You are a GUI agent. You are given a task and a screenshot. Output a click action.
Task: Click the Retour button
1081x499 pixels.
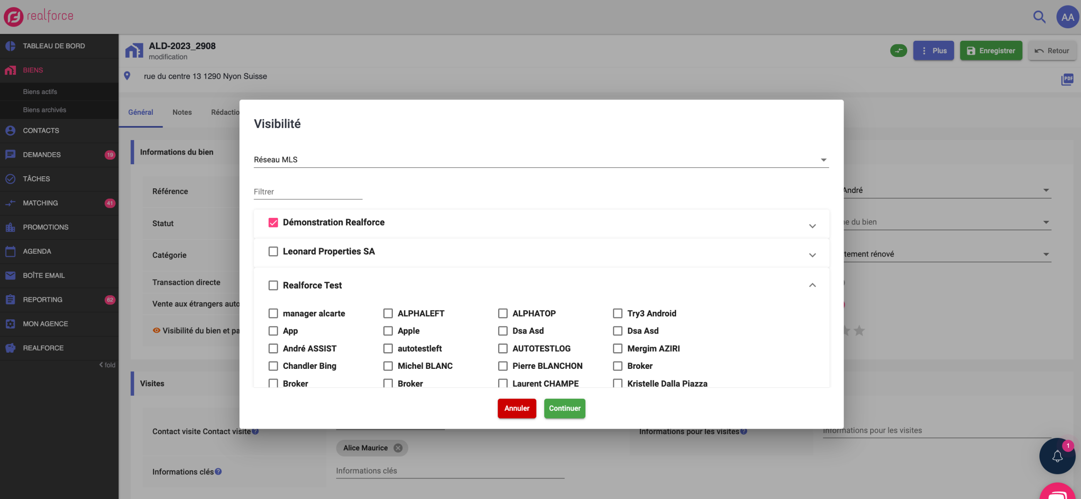click(x=1052, y=51)
